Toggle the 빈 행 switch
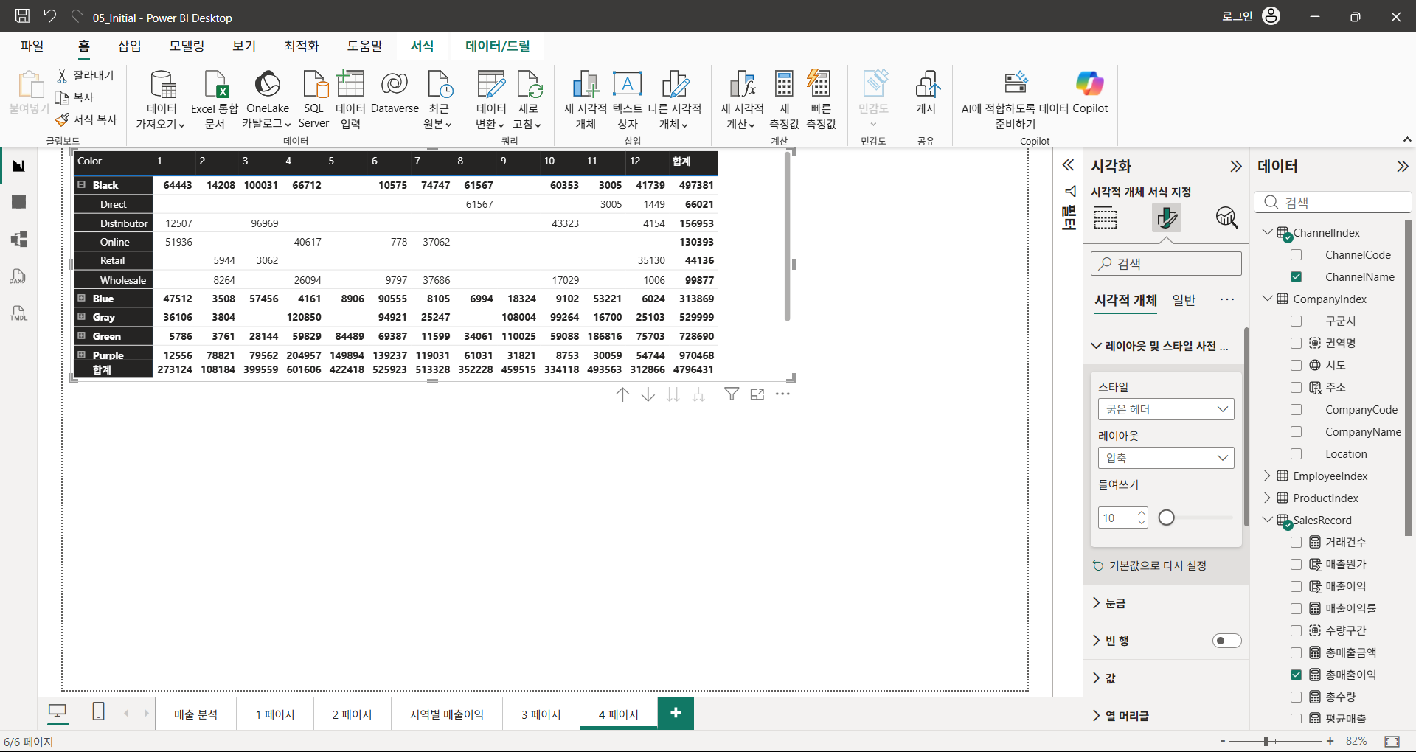 pos(1226,641)
